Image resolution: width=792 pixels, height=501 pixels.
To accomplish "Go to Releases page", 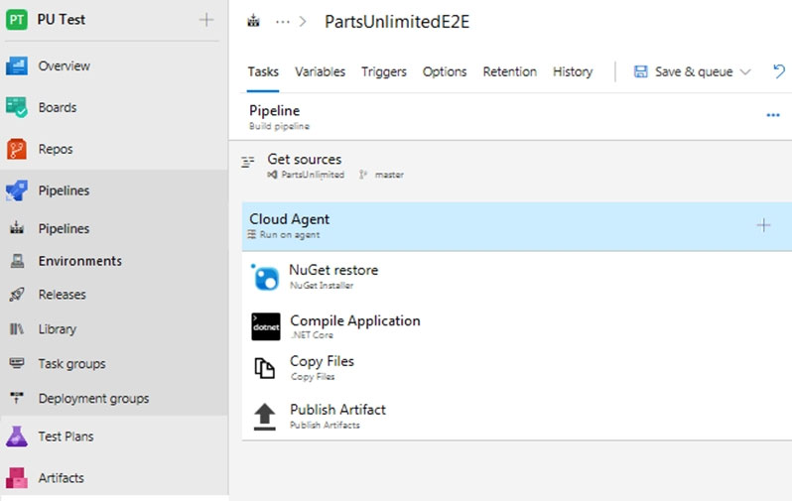I will coord(63,295).
